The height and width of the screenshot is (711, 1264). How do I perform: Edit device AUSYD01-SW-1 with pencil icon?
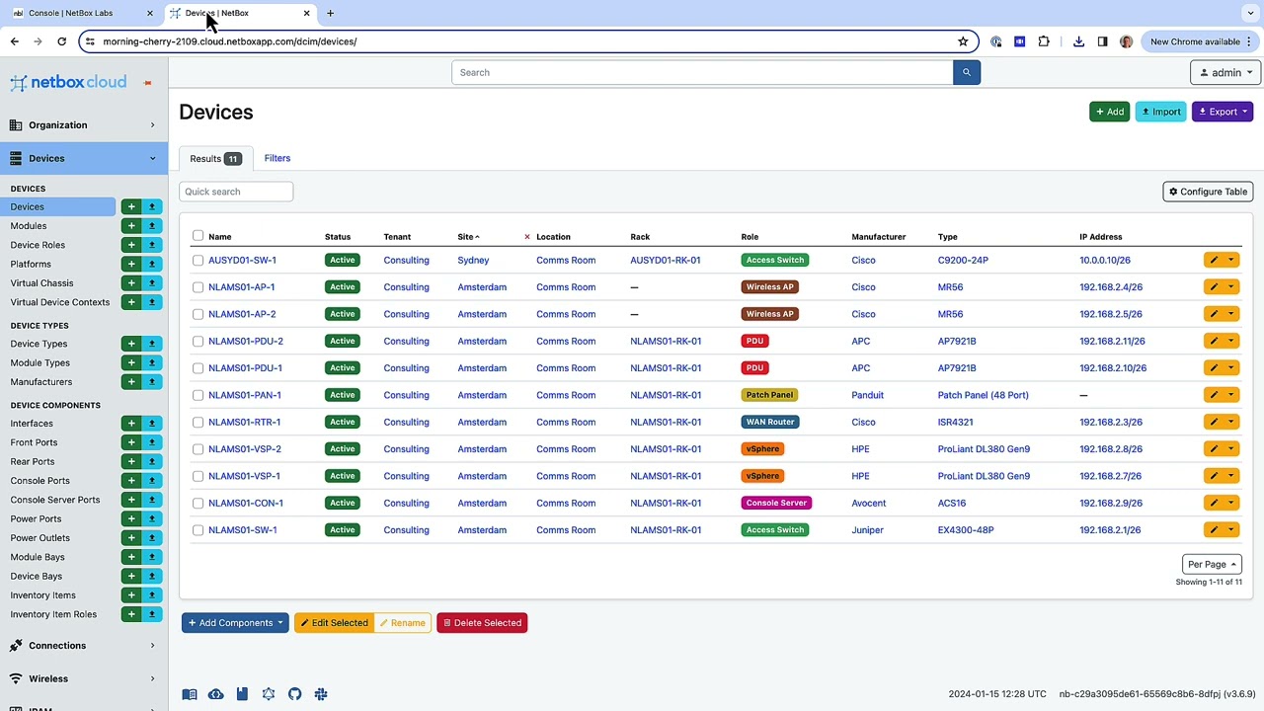(x=1214, y=260)
